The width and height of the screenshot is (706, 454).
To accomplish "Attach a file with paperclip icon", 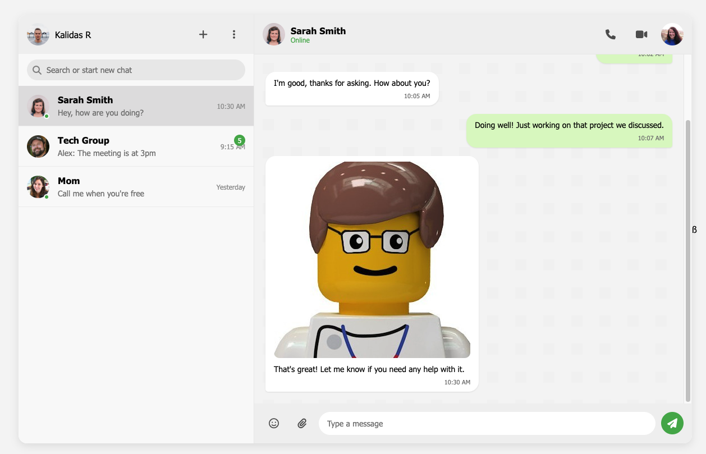I will 302,423.
